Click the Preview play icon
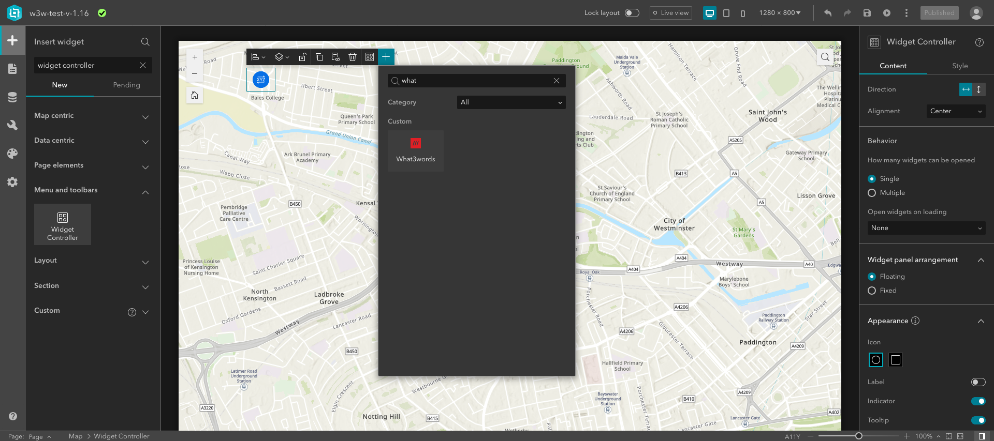Viewport: 994px width, 441px height. click(887, 13)
